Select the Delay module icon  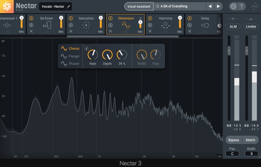coord(205,25)
